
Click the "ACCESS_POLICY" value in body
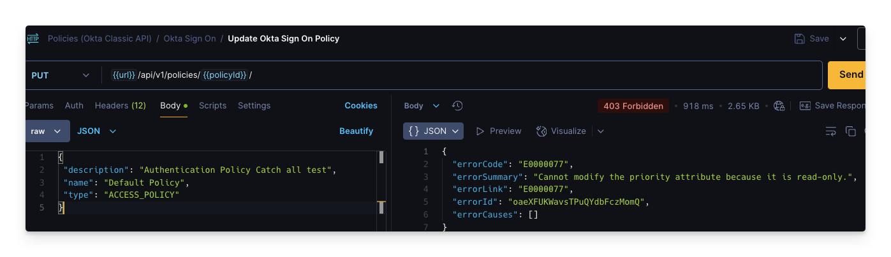coord(142,195)
